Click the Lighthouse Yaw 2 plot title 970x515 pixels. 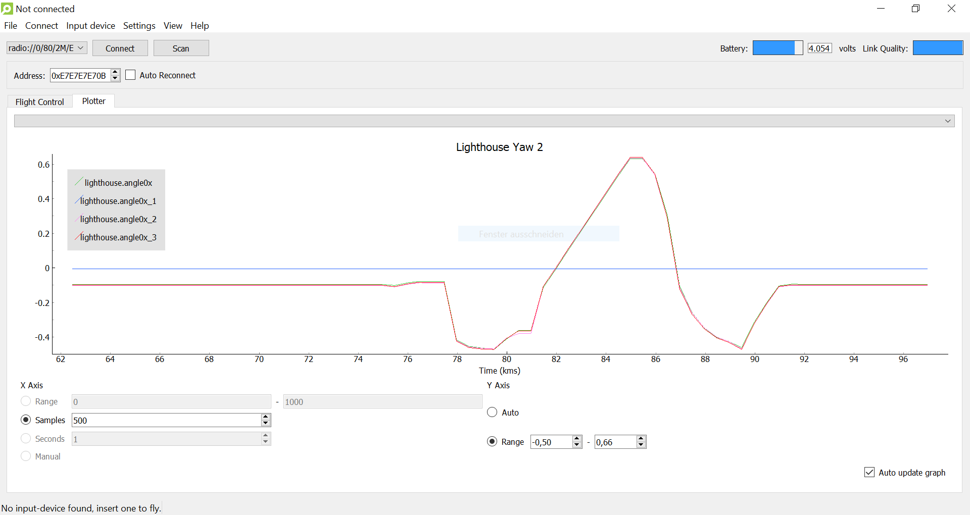tap(499, 147)
